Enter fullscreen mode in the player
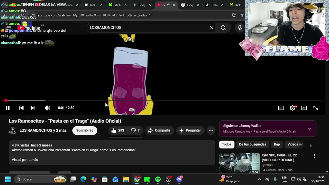The height and width of the screenshot is (185, 329). coord(316,108)
